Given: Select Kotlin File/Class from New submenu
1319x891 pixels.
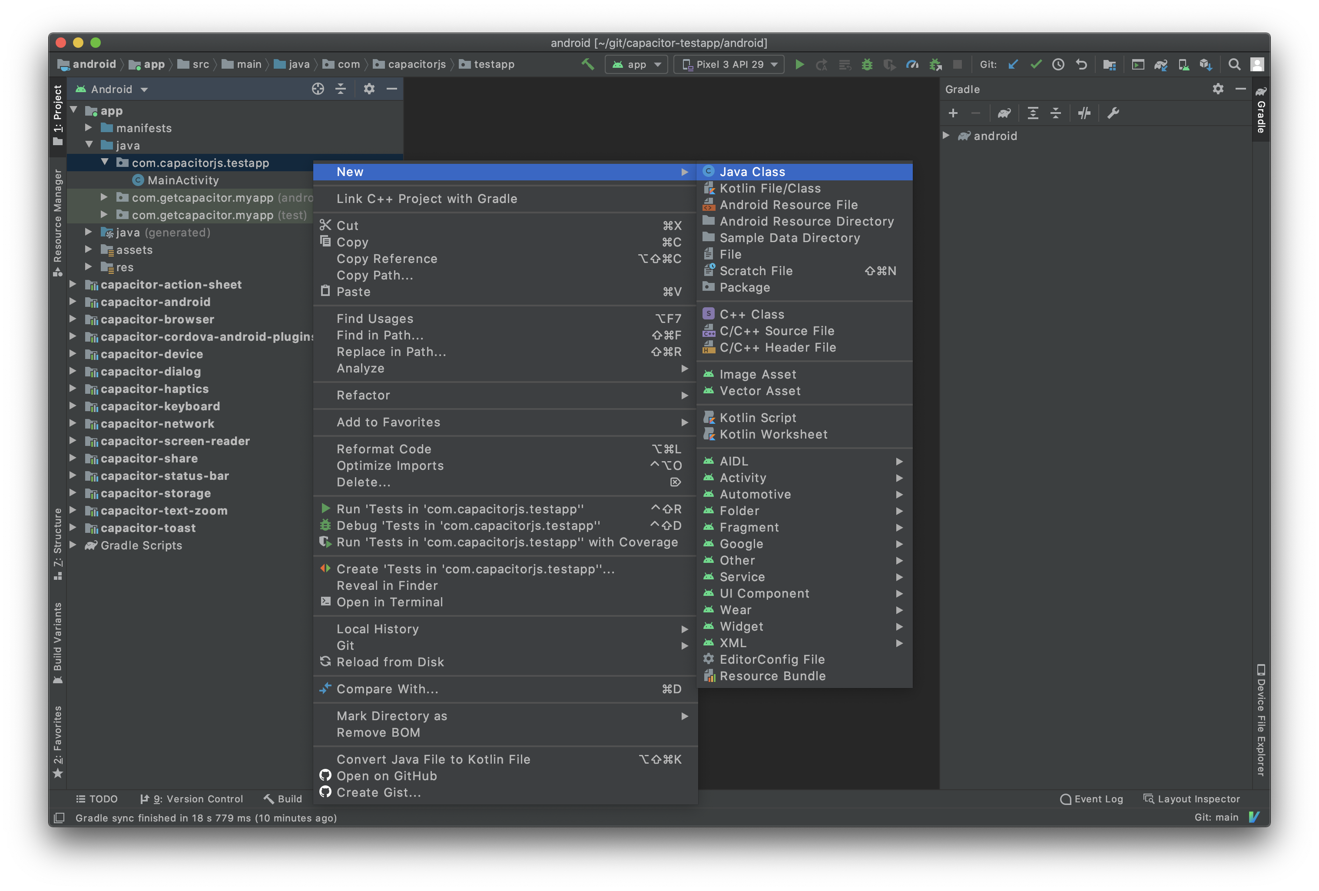Looking at the screenshot, I should click(770, 188).
